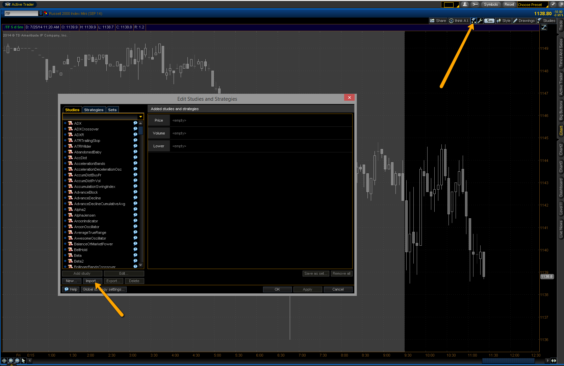Screen dimensions: 564x366
Task: Show help for the ADX study
Action: (135, 123)
